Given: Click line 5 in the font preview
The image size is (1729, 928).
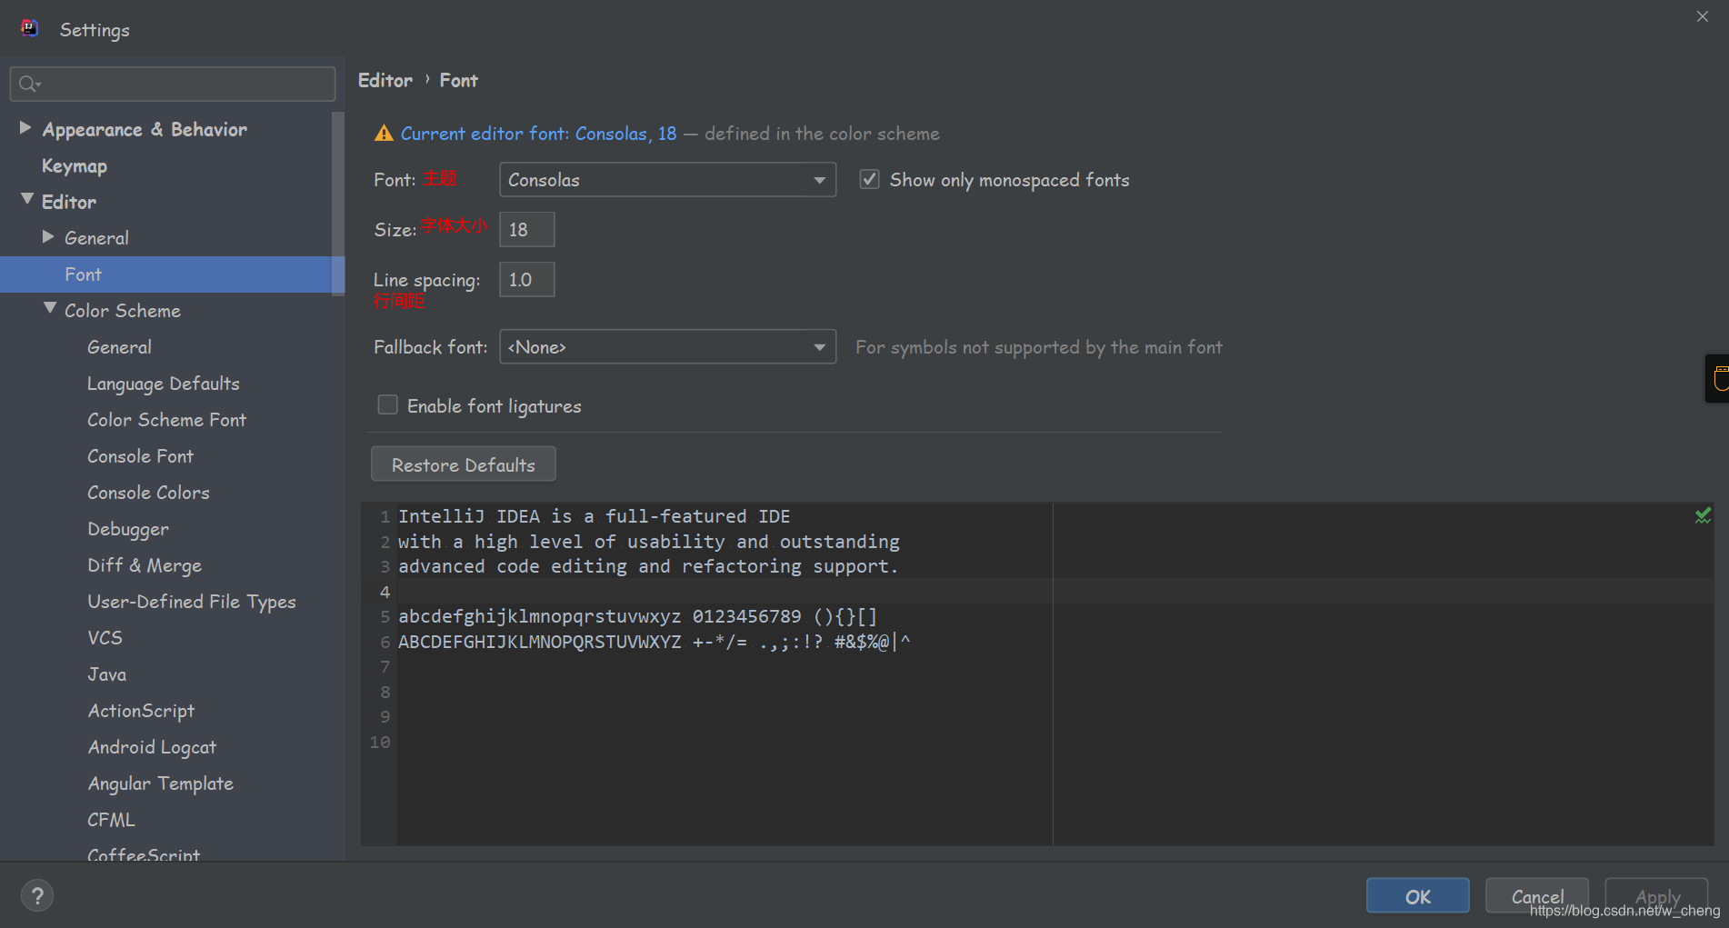Looking at the screenshot, I should pyautogui.click(x=637, y=616).
